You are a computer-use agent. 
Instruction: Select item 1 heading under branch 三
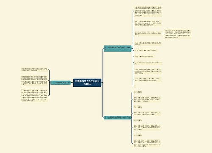(138, 92)
